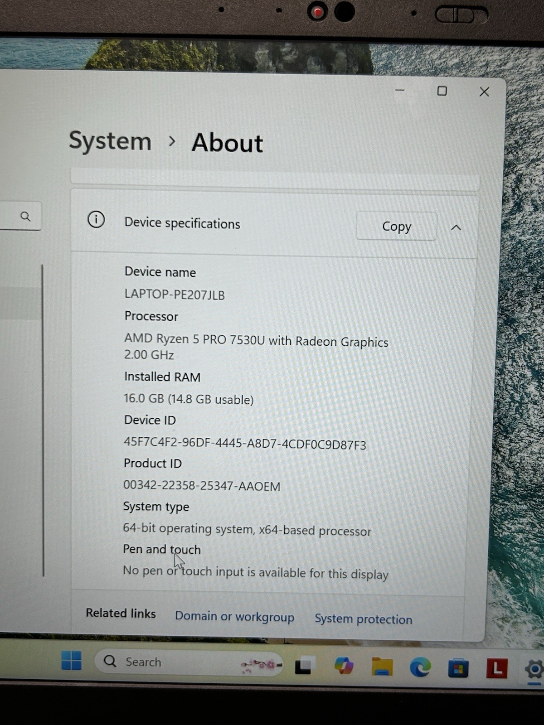Screen dimensions: 544x725
Task: Click the Device specifications info icon
Action: (x=96, y=220)
